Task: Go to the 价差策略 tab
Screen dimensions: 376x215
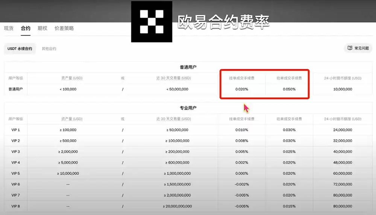Action: pos(64,28)
